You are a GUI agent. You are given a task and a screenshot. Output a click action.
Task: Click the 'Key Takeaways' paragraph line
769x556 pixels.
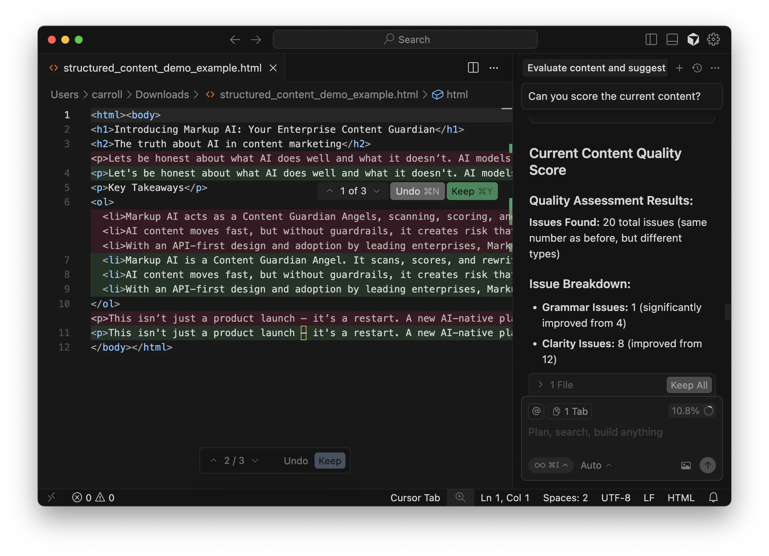[x=149, y=188]
